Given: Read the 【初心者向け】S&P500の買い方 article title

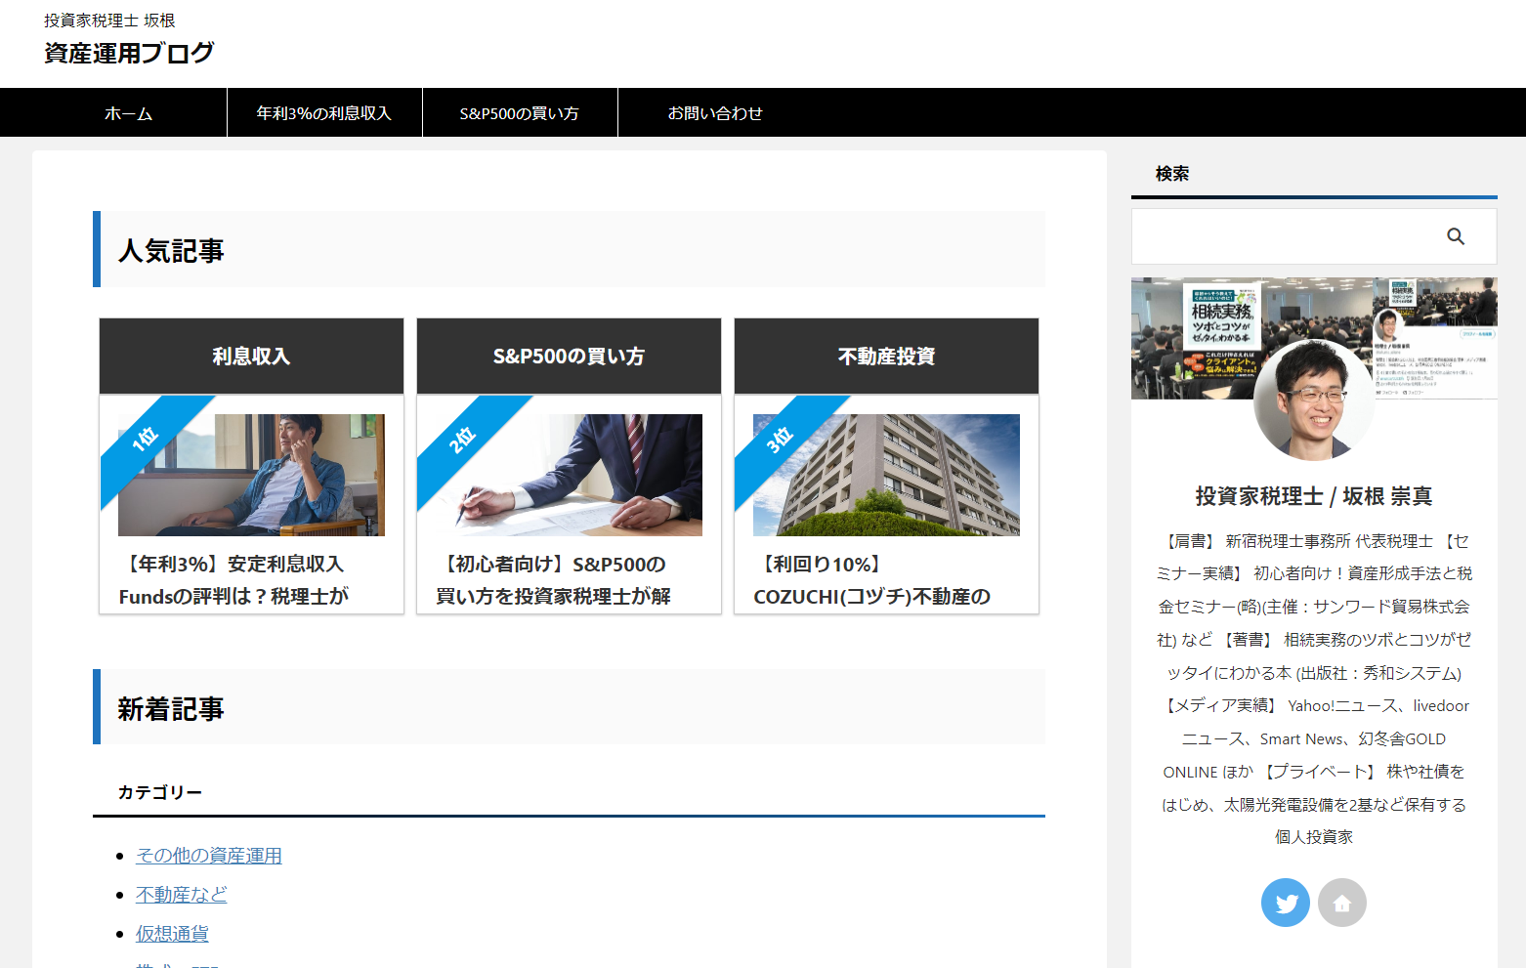Looking at the screenshot, I should click(x=553, y=580).
